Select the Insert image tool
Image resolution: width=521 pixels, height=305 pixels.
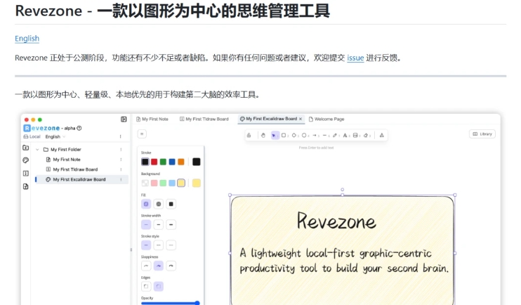click(x=355, y=136)
